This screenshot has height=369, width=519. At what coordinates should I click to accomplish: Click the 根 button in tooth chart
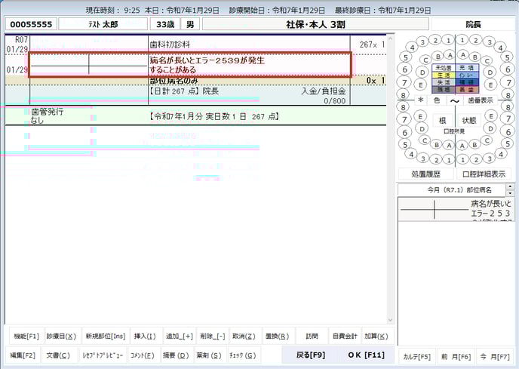pos(443,120)
